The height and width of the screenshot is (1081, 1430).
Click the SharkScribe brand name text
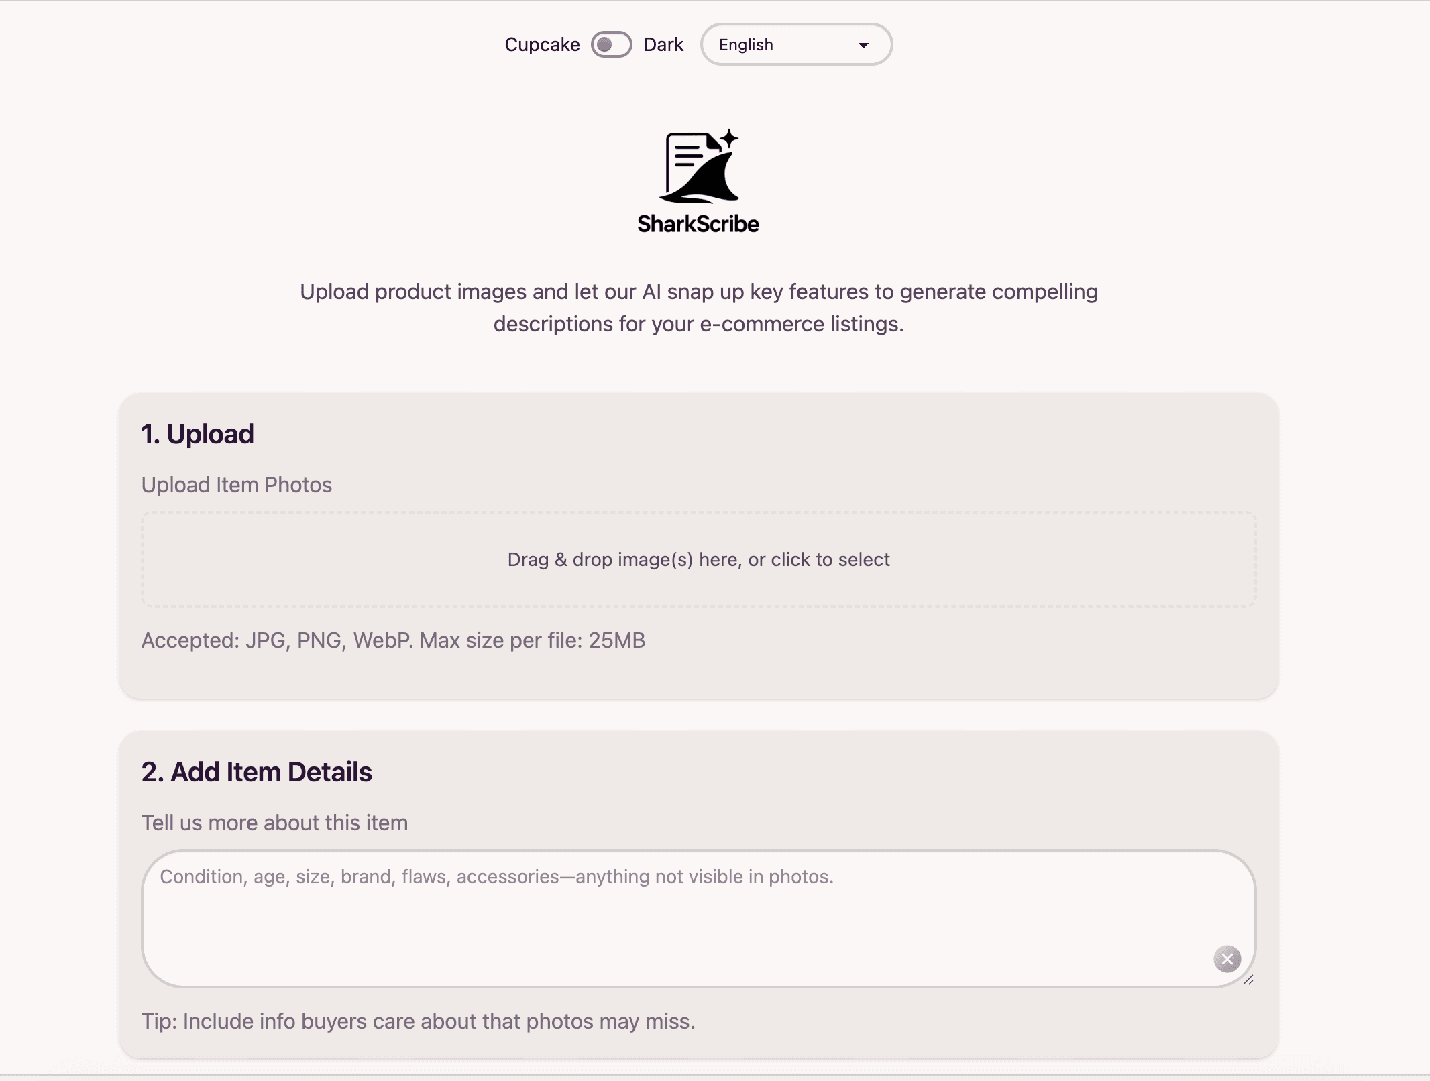[698, 224]
